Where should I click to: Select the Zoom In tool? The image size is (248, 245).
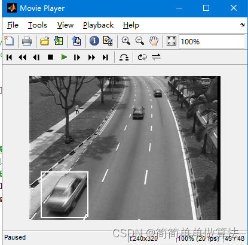pos(126,41)
